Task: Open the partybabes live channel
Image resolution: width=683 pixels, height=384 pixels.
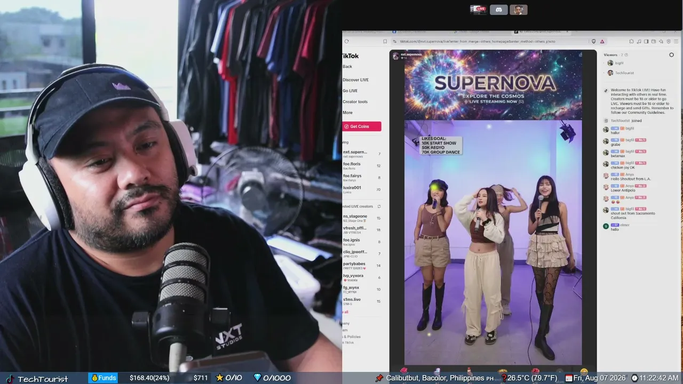Action: 362,266
